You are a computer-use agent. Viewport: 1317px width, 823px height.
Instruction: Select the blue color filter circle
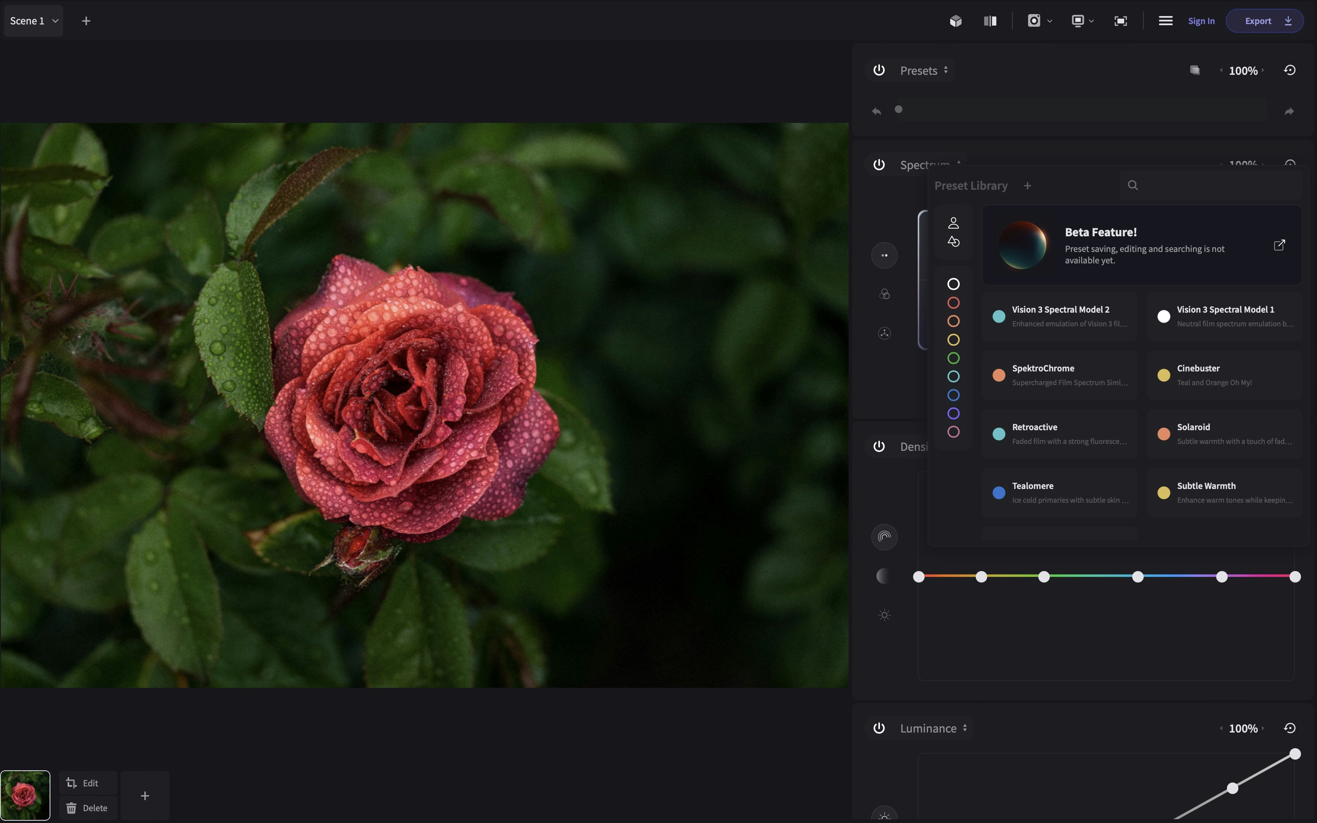point(953,395)
